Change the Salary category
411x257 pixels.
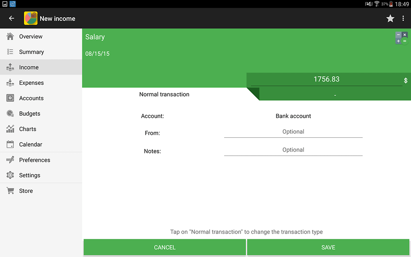click(x=95, y=37)
